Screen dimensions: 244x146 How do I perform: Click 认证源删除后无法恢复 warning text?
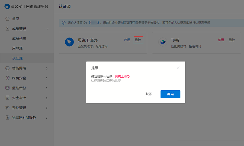(106, 81)
